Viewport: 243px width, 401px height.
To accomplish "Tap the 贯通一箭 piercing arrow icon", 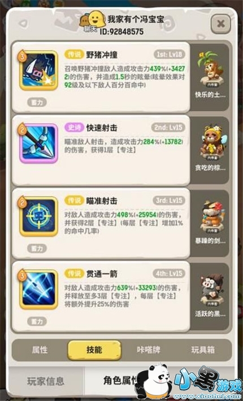I will [x=39, y=289].
